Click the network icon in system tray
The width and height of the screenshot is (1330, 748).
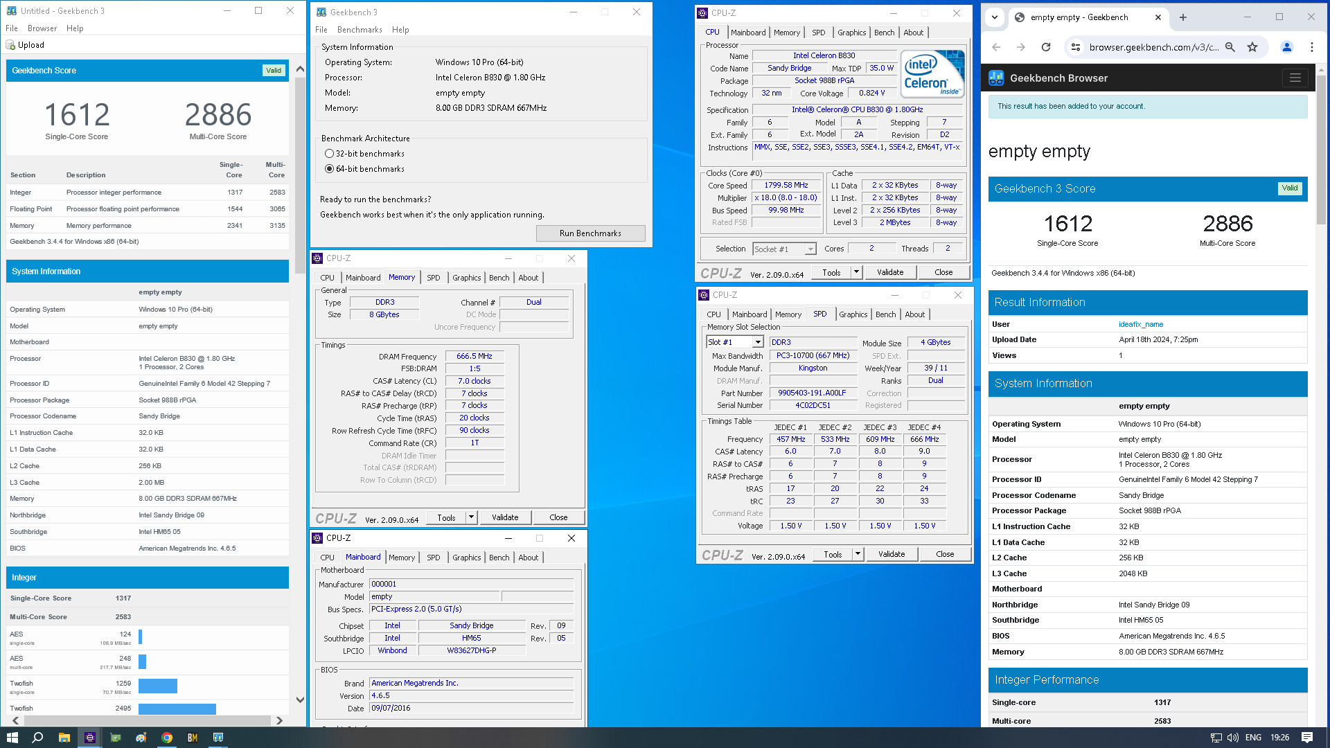click(1216, 738)
